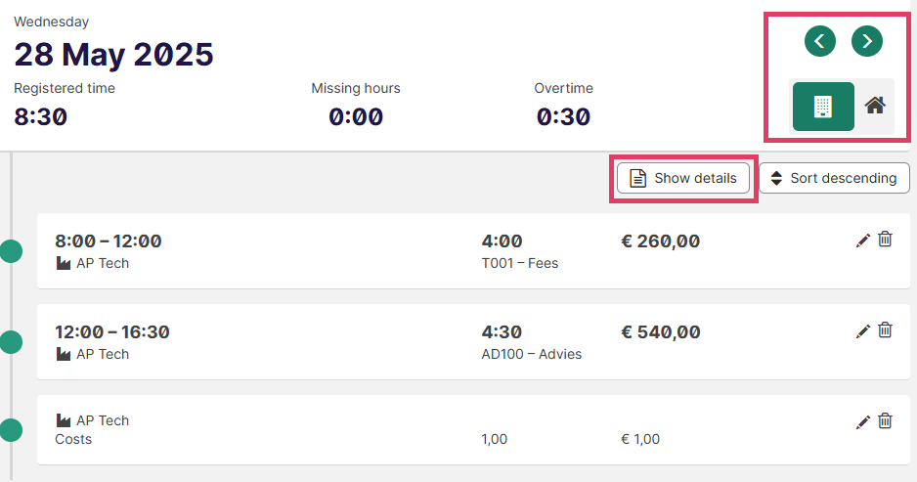Click the sort arrows icon beside Sort descending
Viewport: 917px width, 482px height.
pyautogui.click(x=776, y=178)
